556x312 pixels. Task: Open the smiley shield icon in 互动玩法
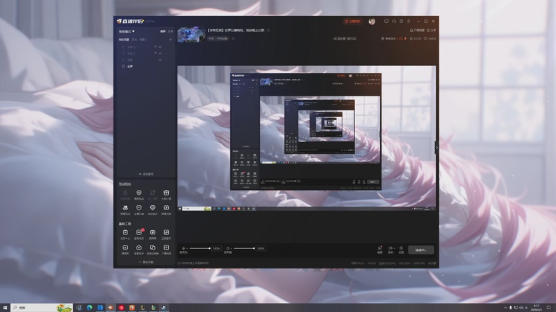[139, 208]
